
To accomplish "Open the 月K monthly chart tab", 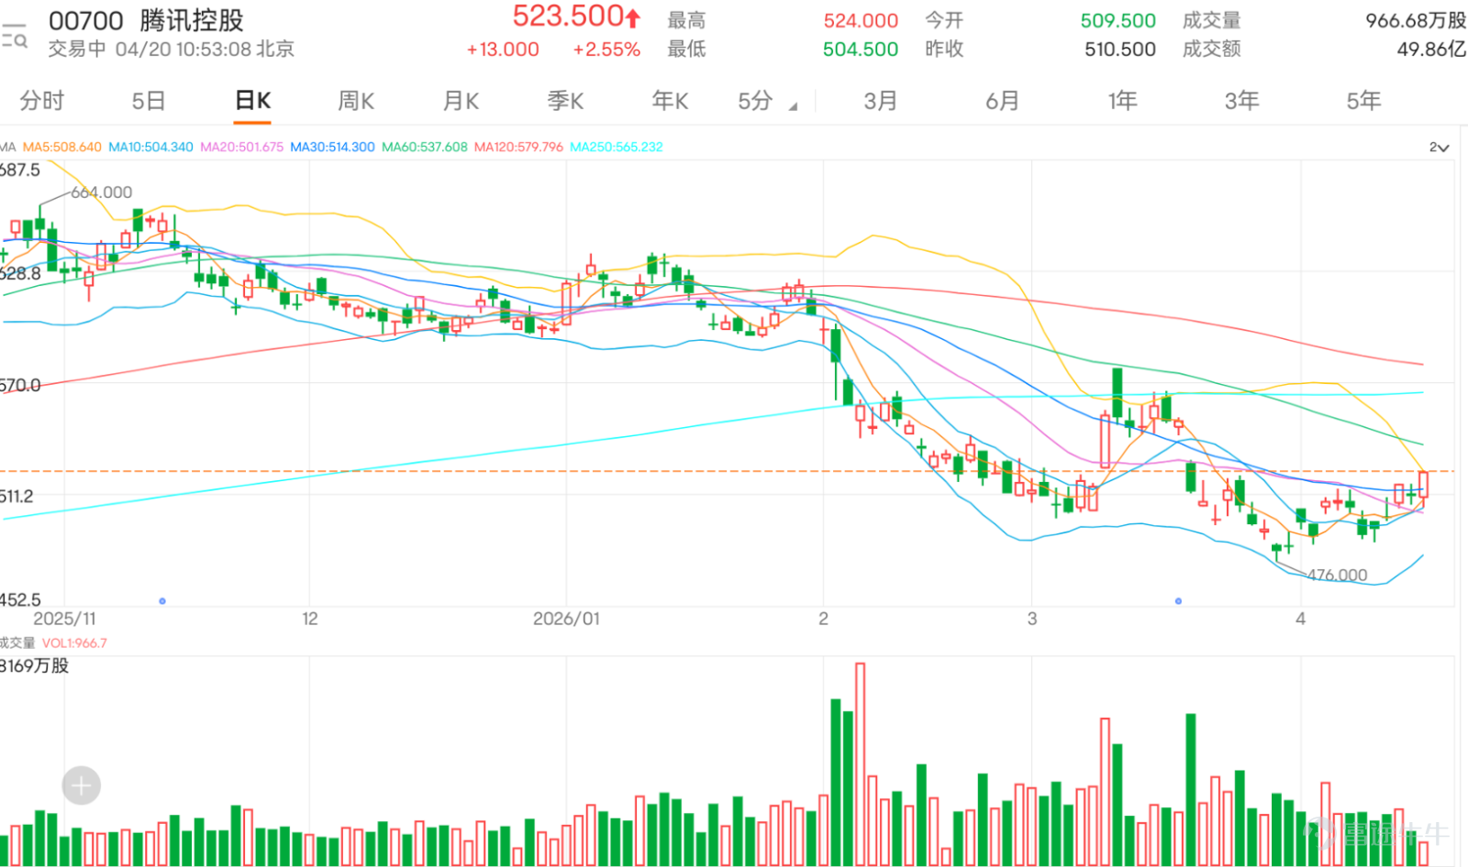I will (x=461, y=100).
